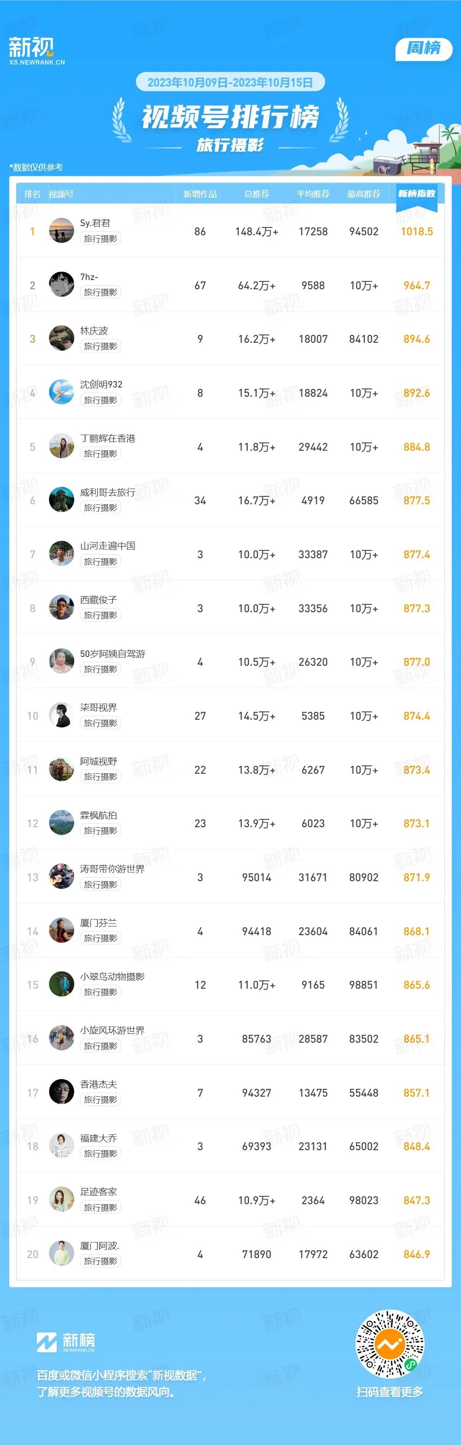Image resolution: width=461 pixels, height=1445 pixels.
Task: Click the 小翠鸟动物摄影 kingfisher avatar
Action: [62, 984]
